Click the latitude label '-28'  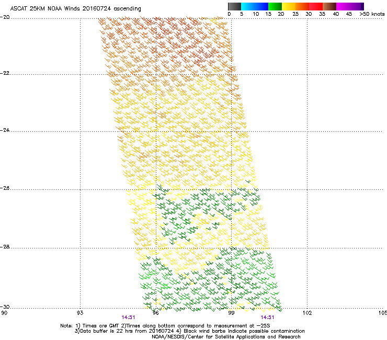5,247
